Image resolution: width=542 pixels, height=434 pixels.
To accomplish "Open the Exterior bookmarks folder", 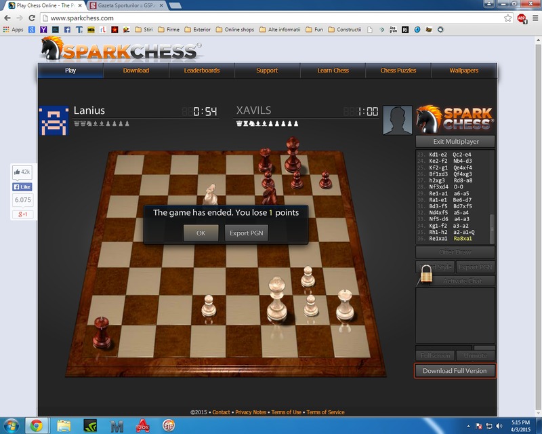I will click(198, 30).
